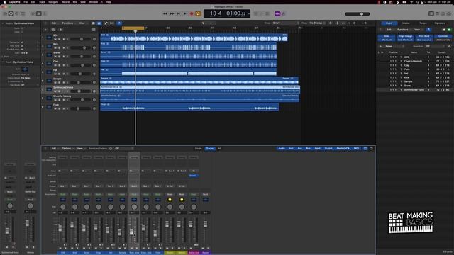Open the Help menu
Image resolution: width=454 pixels, height=255 pixels.
tap(109, 2)
